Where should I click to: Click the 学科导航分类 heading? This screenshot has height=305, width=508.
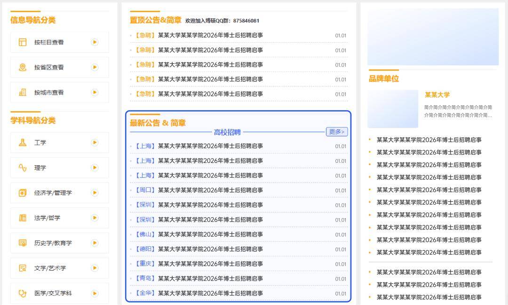(33, 121)
